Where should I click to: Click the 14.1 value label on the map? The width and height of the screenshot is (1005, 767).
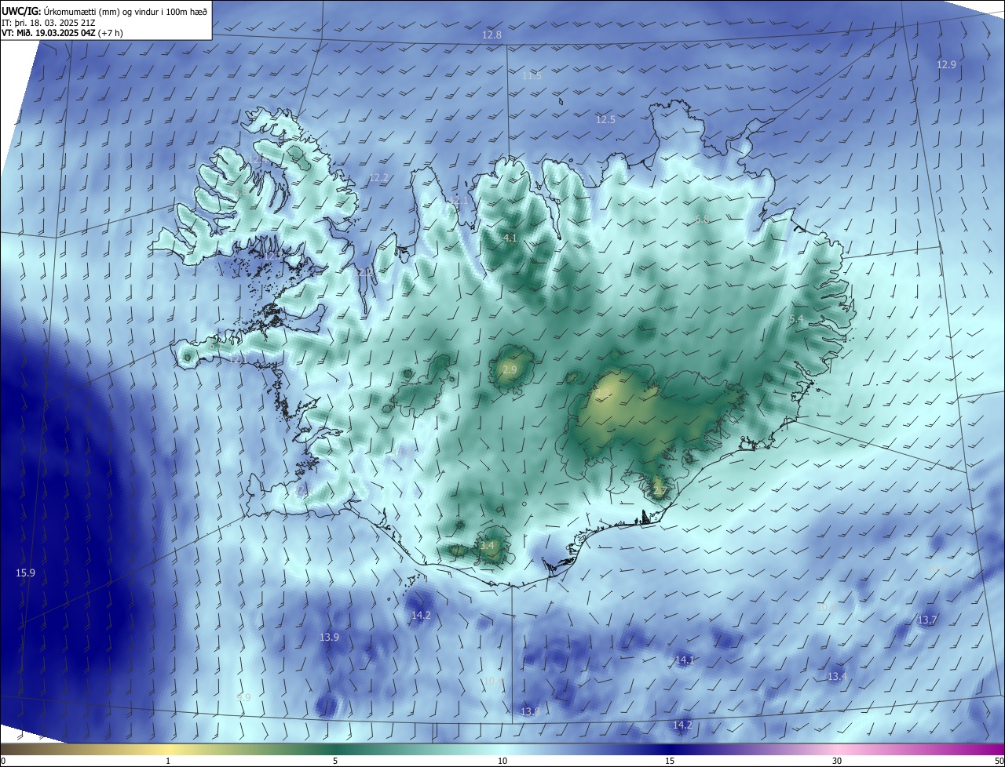click(685, 660)
